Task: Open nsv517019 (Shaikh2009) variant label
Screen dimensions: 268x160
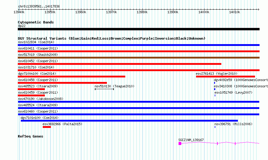Action: tap(38, 55)
